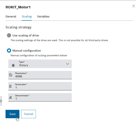Click the Numerator field icon
Screen dimensions: 136x125
pos(10,86)
